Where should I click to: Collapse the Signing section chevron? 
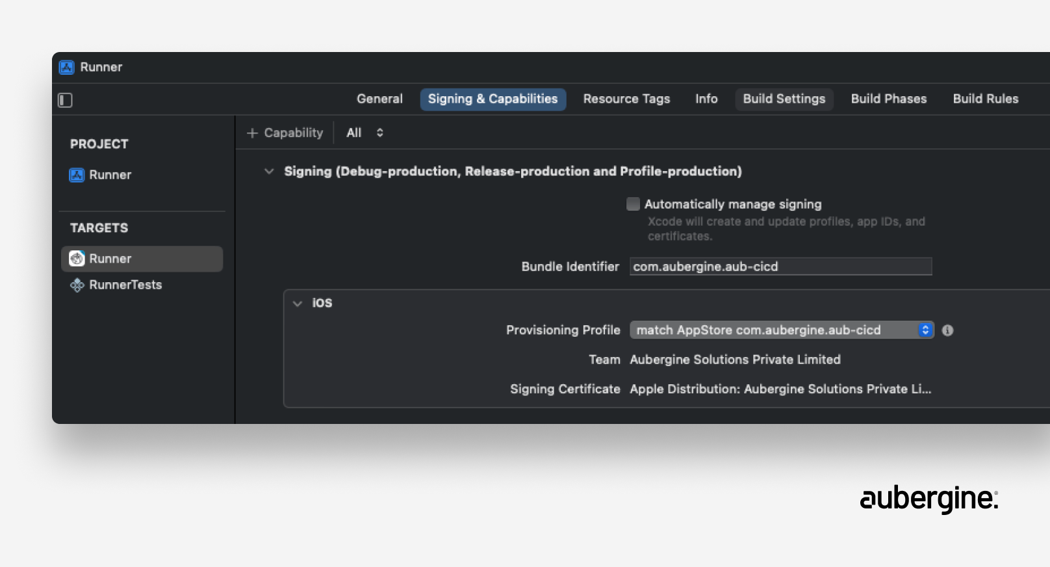point(269,171)
